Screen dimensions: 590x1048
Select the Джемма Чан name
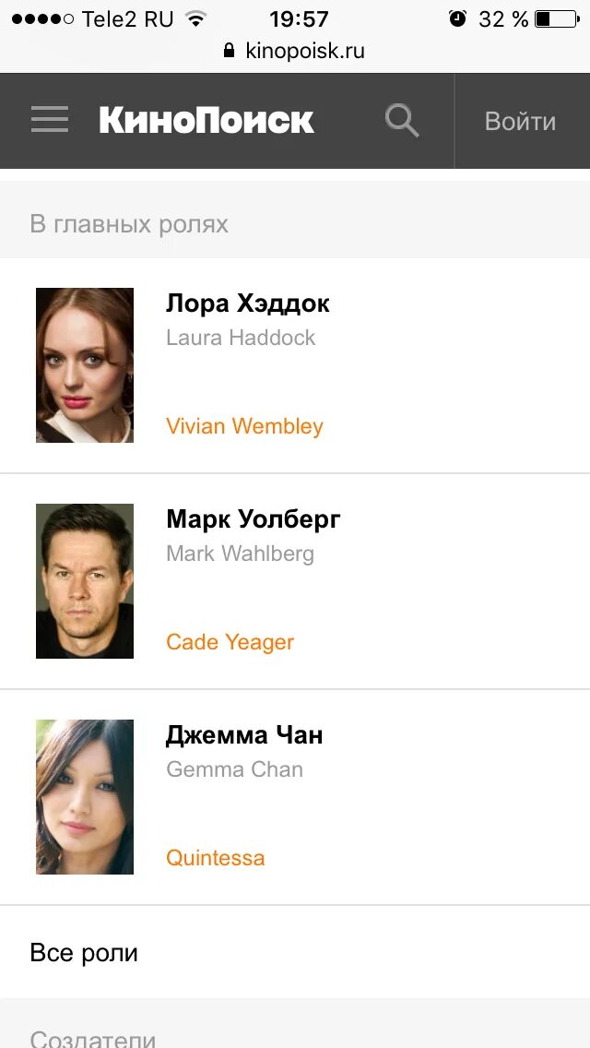[244, 735]
